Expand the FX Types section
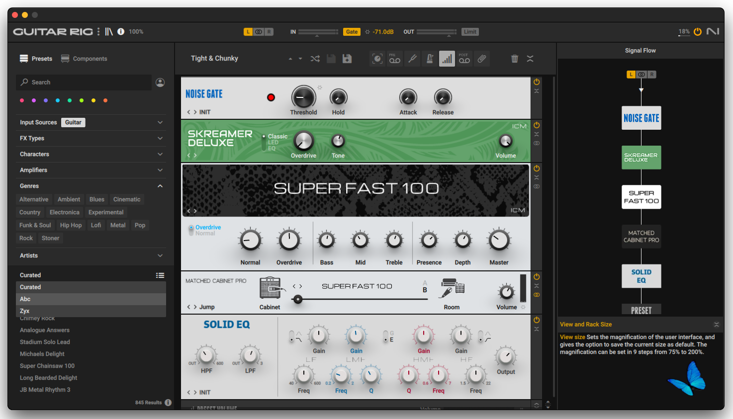The image size is (733, 419). [x=160, y=138]
